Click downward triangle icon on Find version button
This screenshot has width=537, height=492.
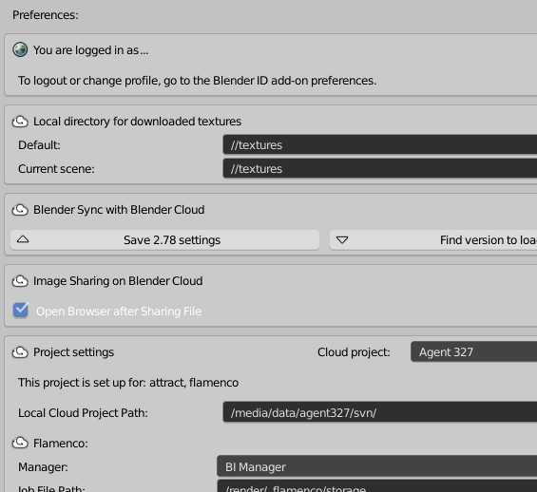(342, 240)
